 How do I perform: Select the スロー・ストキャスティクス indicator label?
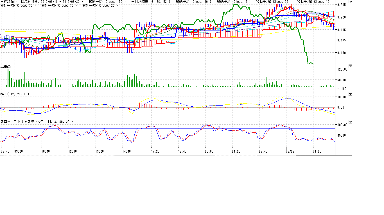[x=37, y=122]
